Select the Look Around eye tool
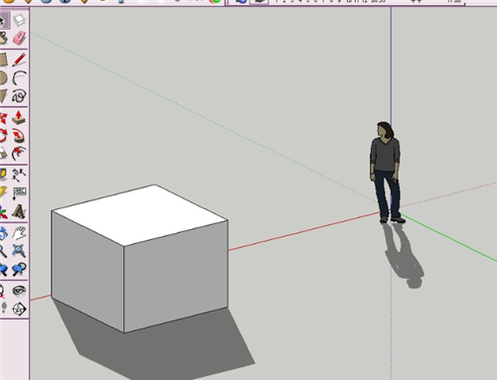This screenshot has width=497, height=380. pos(19,291)
